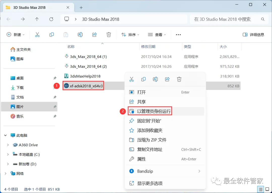Select the file 3dsMaxHelp2018
272x193 pixels.
click(x=85, y=76)
